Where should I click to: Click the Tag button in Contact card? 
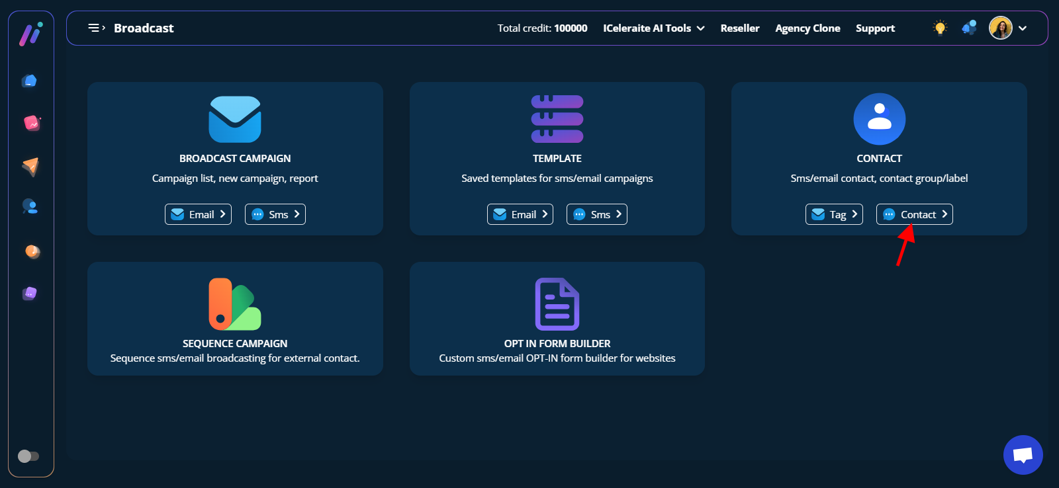pos(834,214)
